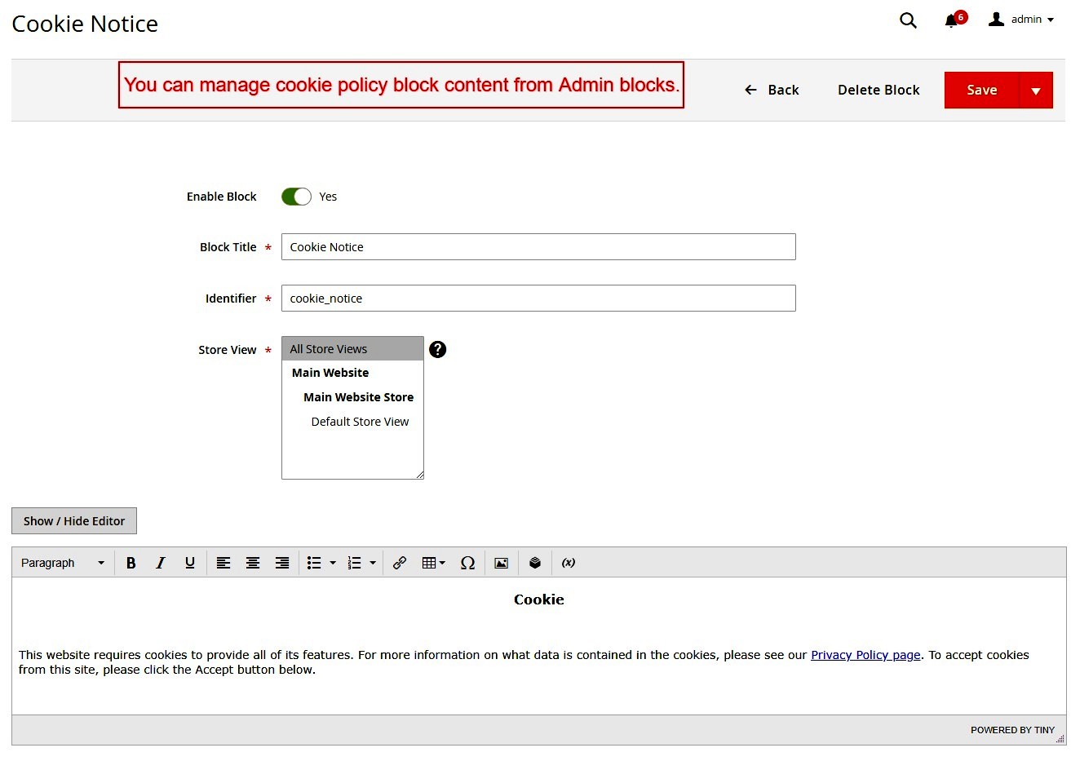
Task: Click the Insert image icon
Action: (502, 563)
